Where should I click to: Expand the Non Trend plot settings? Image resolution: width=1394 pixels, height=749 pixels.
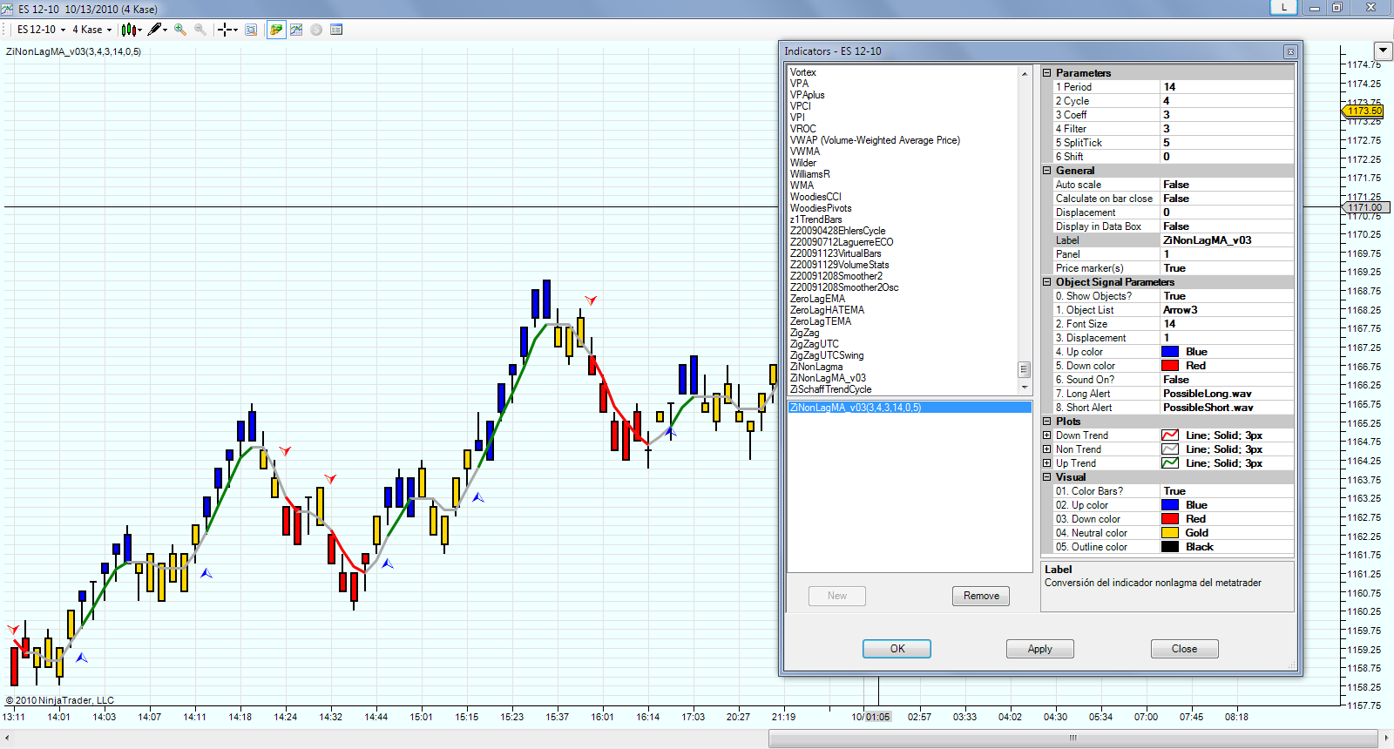[1047, 449]
